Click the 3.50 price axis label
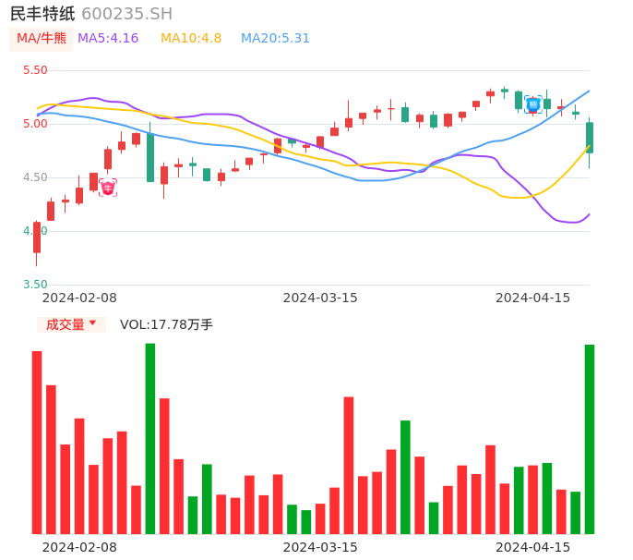The height and width of the screenshot is (560, 633). (x=35, y=285)
